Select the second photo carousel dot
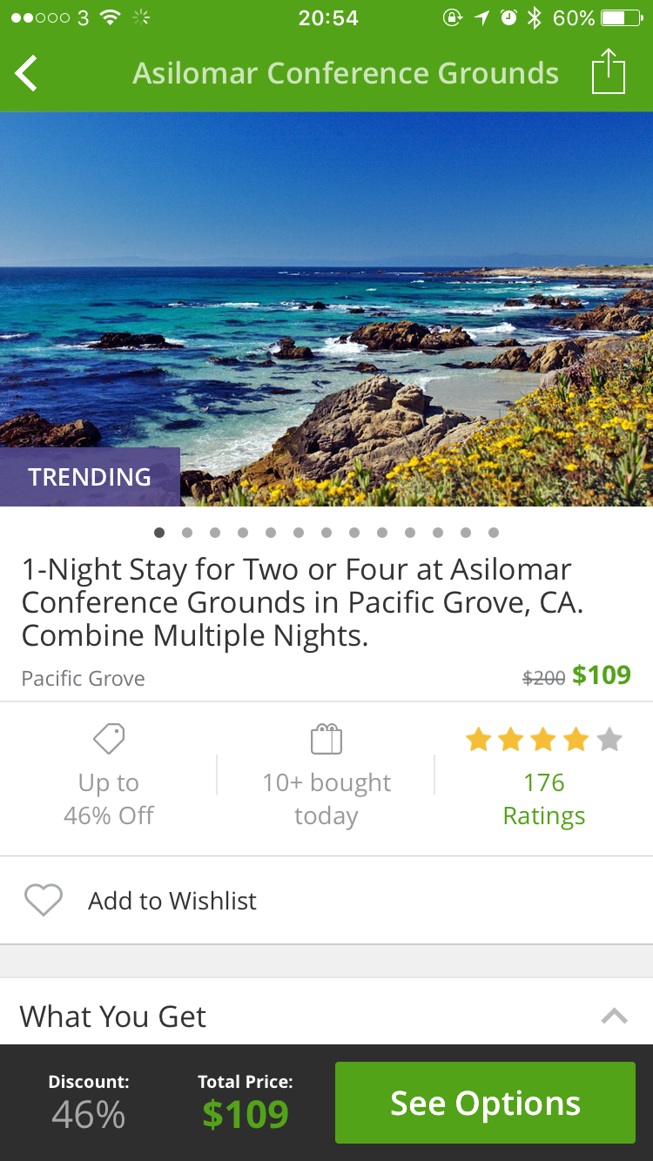This screenshot has width=653, height=1161. [x=187, y=533]
